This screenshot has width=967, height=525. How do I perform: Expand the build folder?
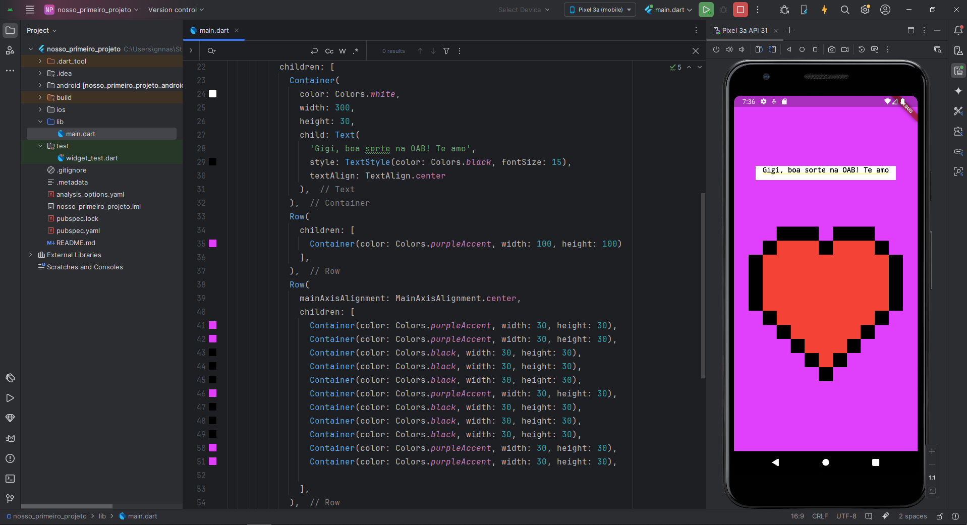pos(40,97)
